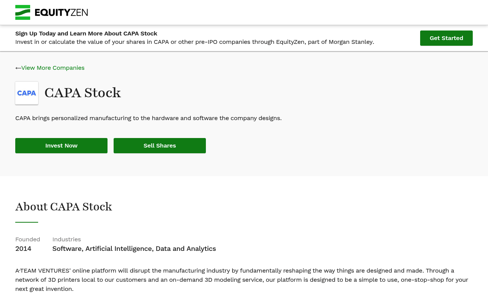
Task: Click the Get Started button
Action: (446, 38)
